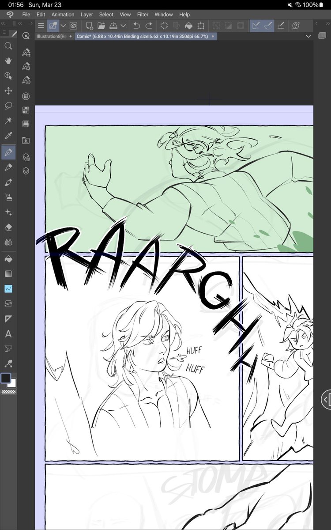This screenshot has height=530, width=331.
Task: Select the Text tool
Action: [x=8, y=334]
